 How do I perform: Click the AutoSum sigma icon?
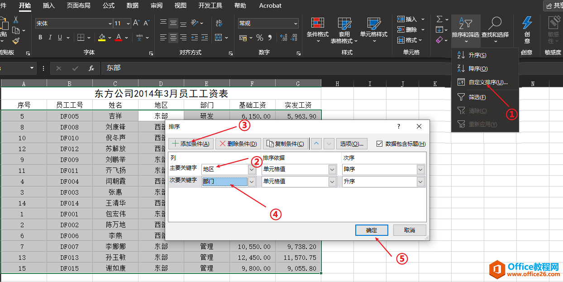439,19
